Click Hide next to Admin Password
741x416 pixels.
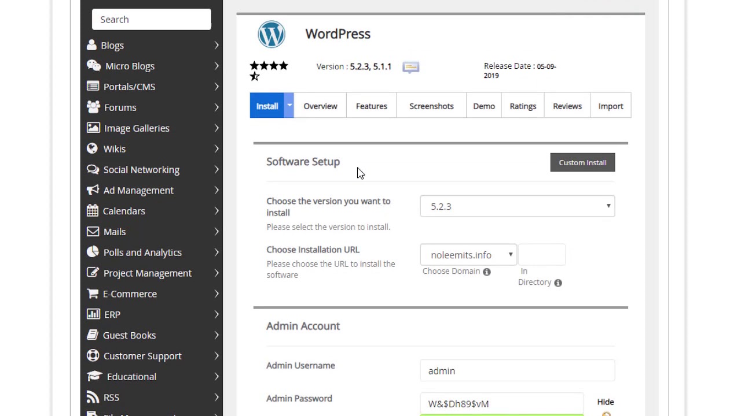coord(606,402)
